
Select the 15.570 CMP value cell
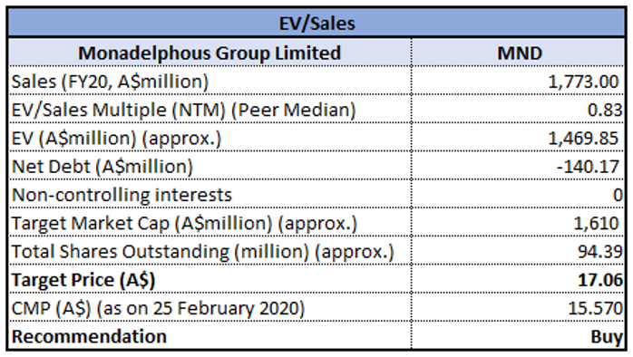click(519, 307)
